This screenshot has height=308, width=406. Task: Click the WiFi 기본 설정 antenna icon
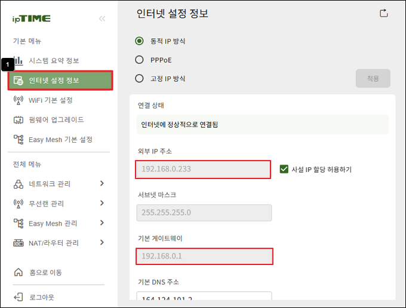pos(18,100)
